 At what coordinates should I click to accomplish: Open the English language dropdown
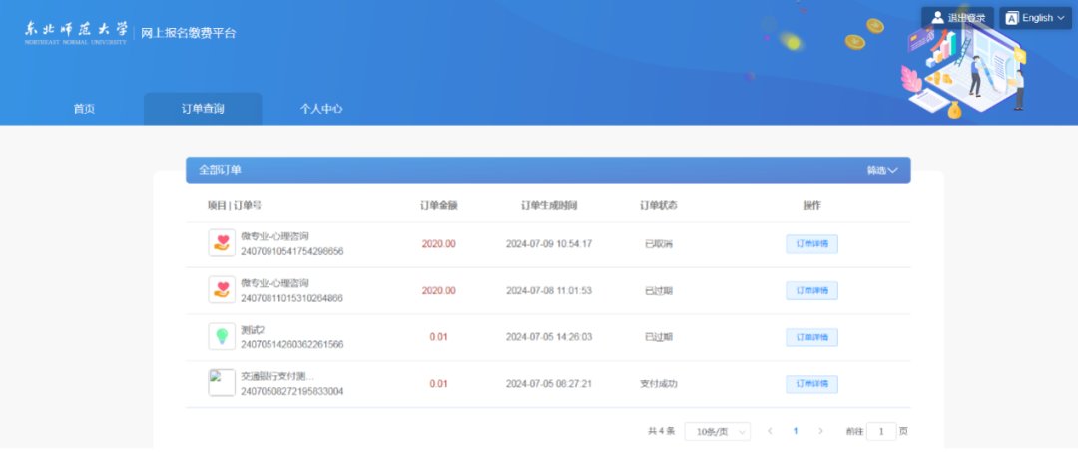(1036, 18)
